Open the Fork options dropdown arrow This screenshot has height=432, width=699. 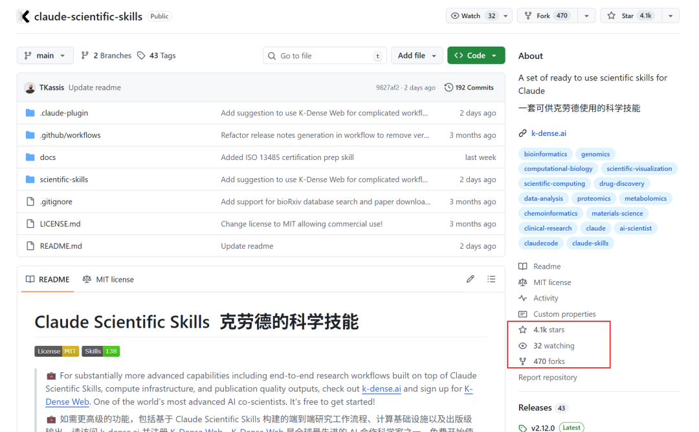tap(586, 16)
